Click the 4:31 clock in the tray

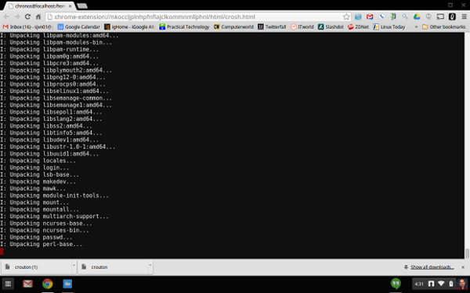pyautogui.click(x=419, y=284)
